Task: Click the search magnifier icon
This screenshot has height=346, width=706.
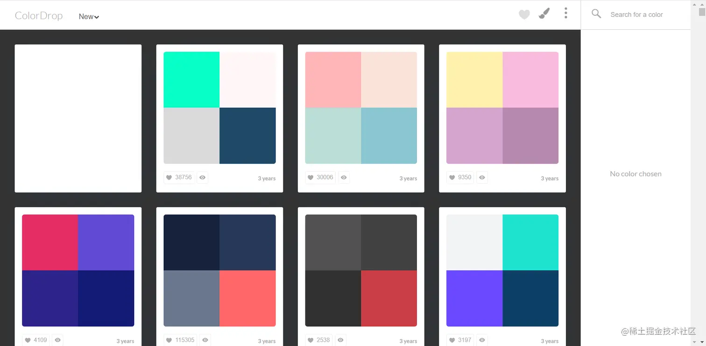Action: click(596, 14)
